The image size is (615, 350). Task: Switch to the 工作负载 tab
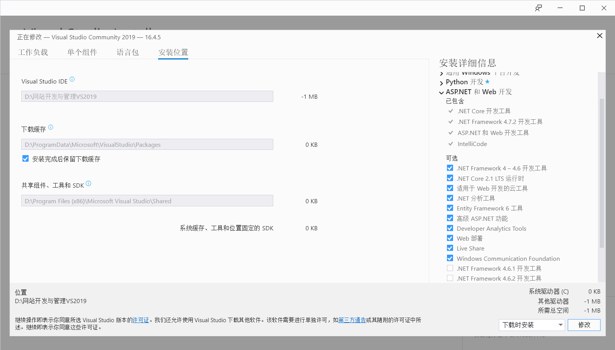33,52
